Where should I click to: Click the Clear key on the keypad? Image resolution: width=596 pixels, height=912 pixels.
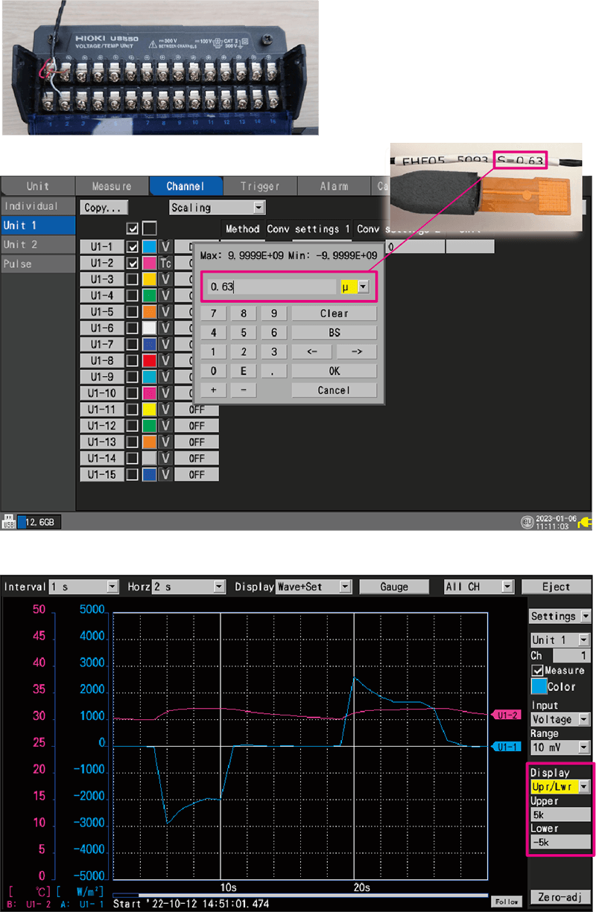pyautogui.click(x=334, y=313)
